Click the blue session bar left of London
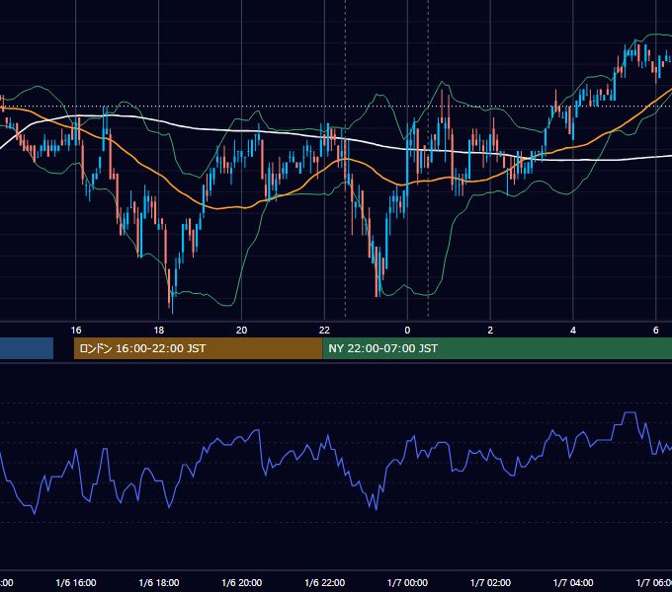 tap(27, 348)
